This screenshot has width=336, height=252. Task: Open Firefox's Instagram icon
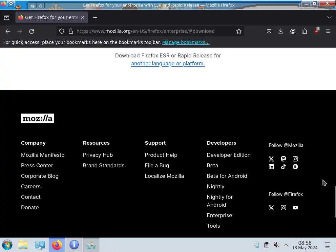point(283,208)
